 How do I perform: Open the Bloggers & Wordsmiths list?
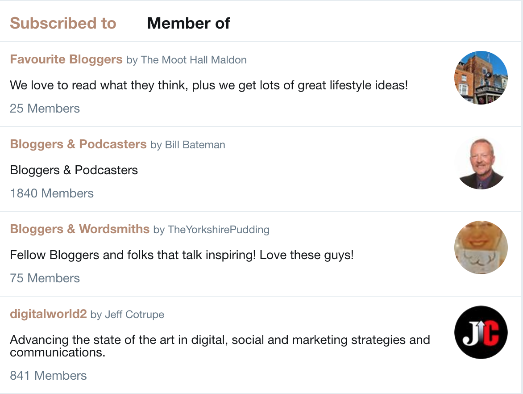(79, 229)
